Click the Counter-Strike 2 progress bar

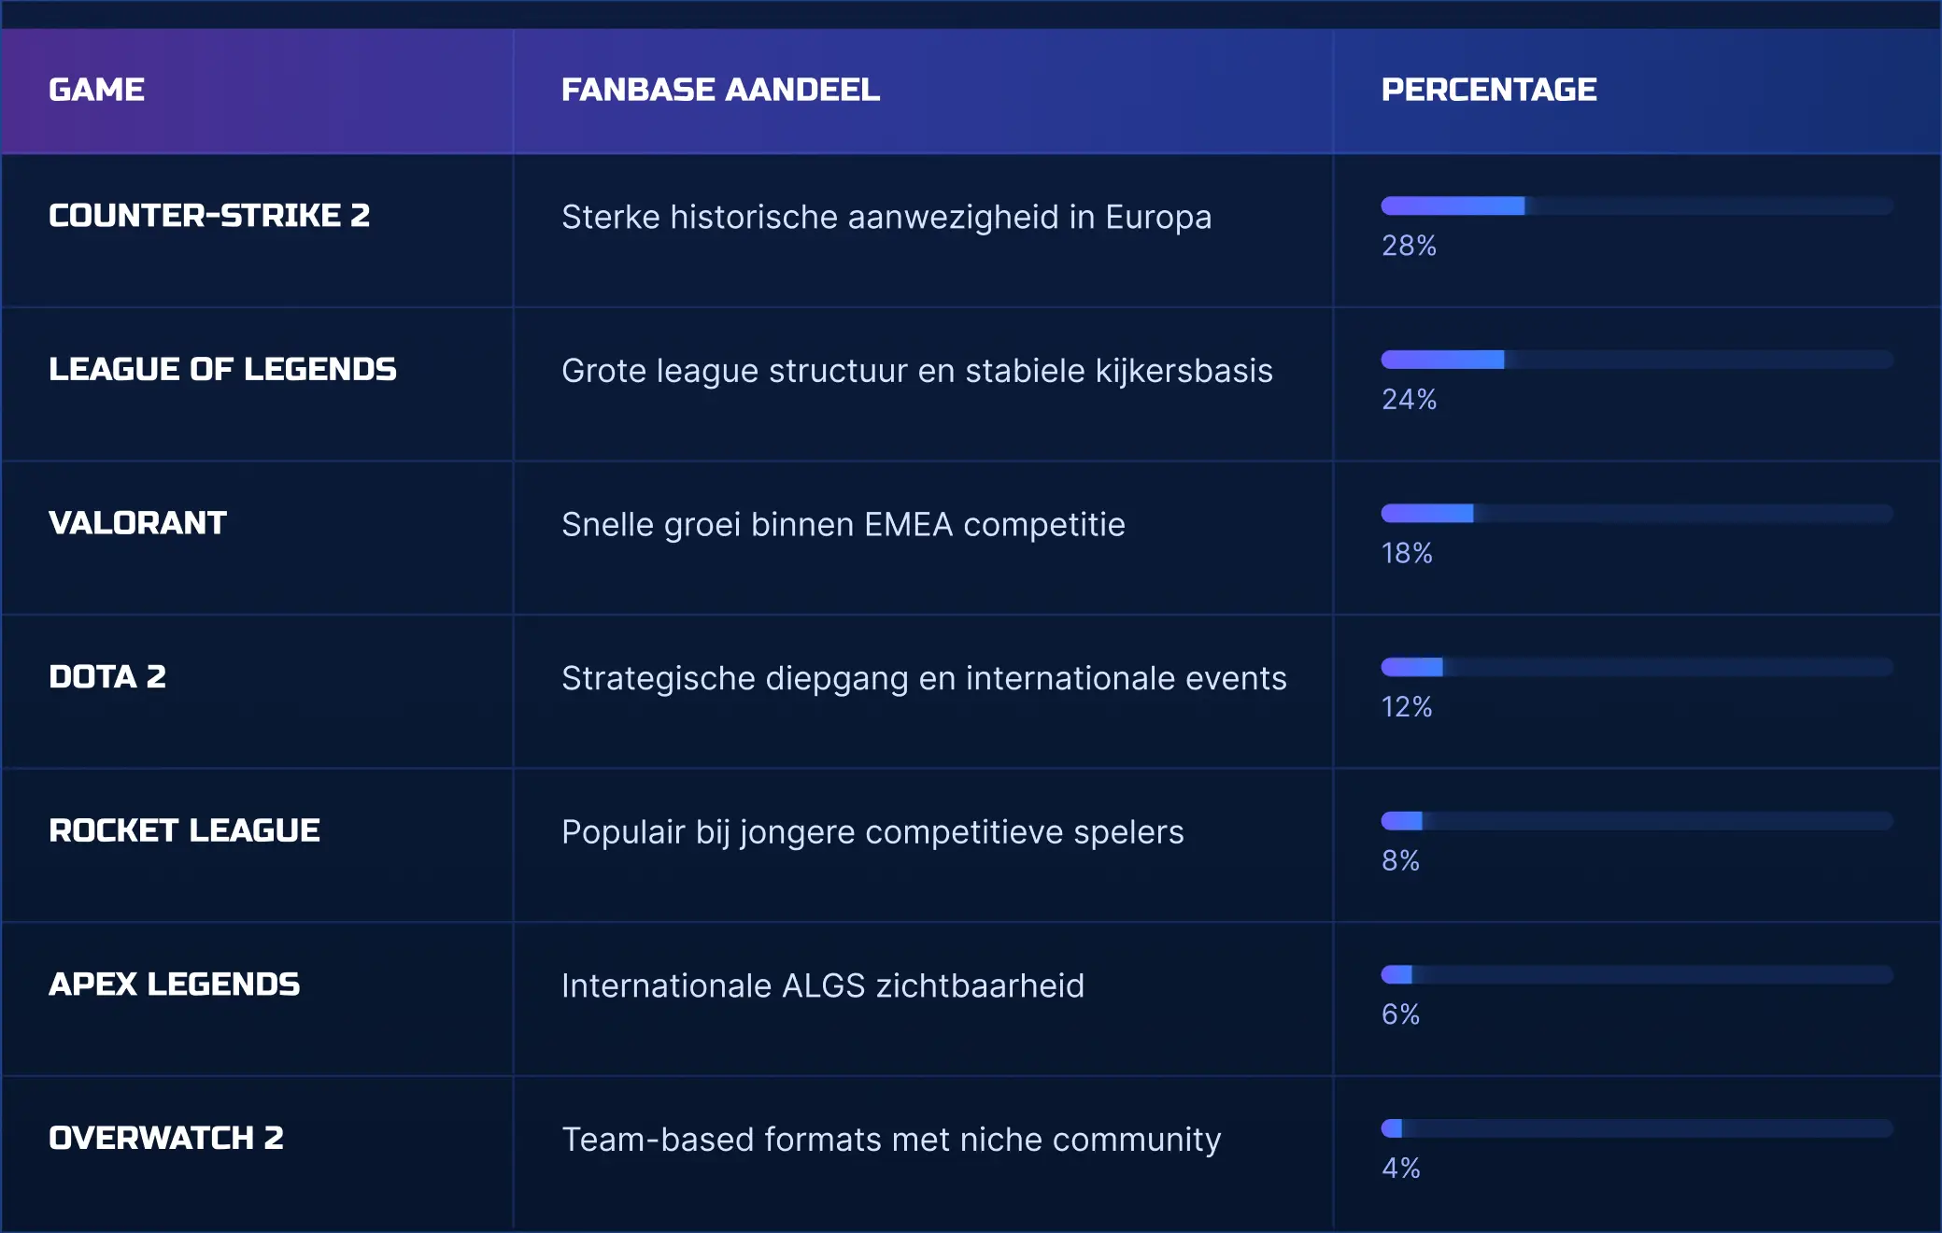click(x=1637, y=206)
